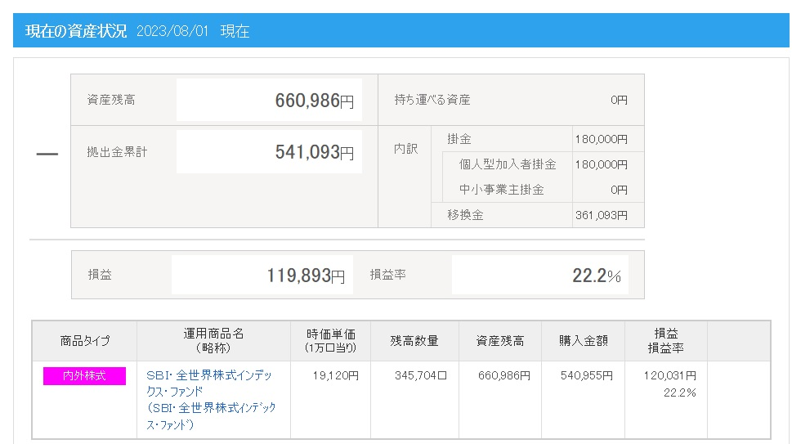Select the 2023/08/01 date in the header
This screenshot has height=444, width=792.
[172, 31]
